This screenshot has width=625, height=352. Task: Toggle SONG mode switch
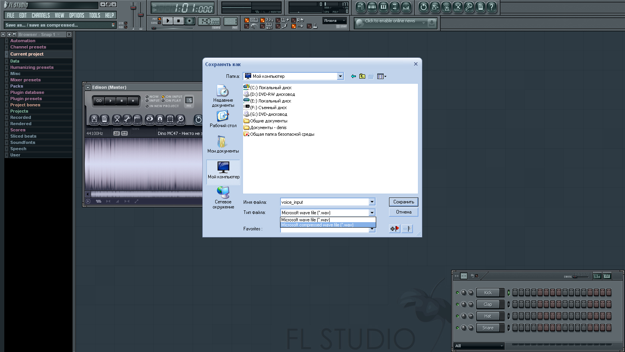pyautogui.click(x=159, y=23)
